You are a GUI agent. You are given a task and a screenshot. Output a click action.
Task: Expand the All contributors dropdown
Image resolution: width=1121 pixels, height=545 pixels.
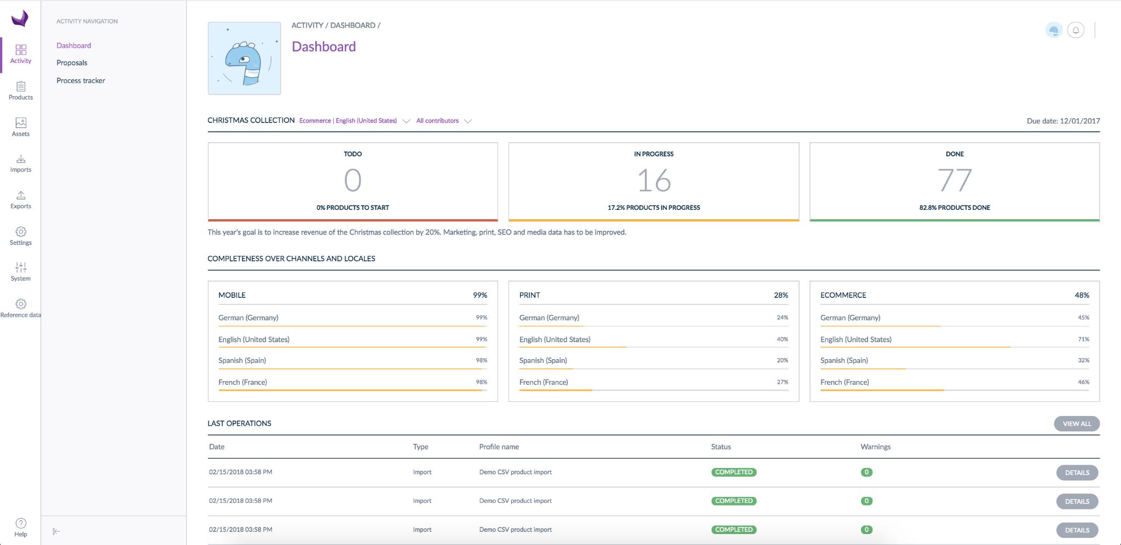(x=443, y=121)
